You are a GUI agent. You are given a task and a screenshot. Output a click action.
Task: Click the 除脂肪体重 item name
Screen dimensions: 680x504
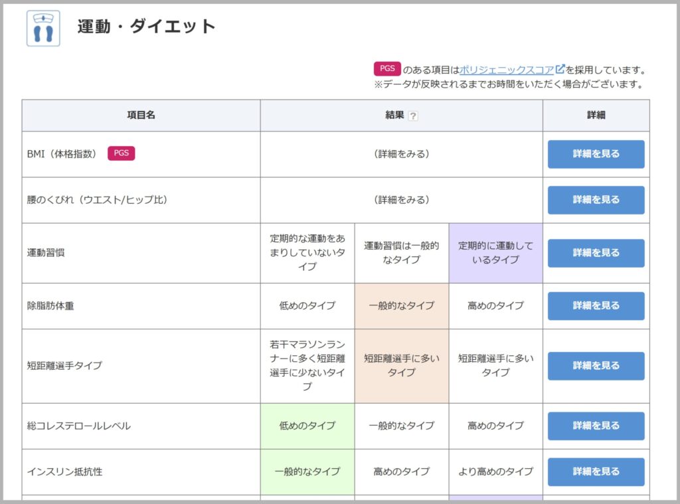click(50, 305)
